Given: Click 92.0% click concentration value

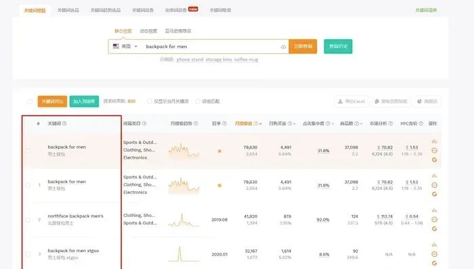Looking at the screenshot, I should (x=323, y=220).
